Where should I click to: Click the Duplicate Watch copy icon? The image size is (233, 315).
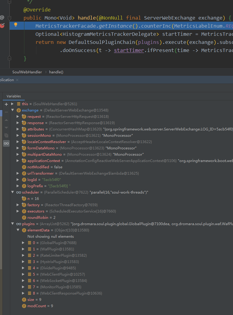[6, 135]
